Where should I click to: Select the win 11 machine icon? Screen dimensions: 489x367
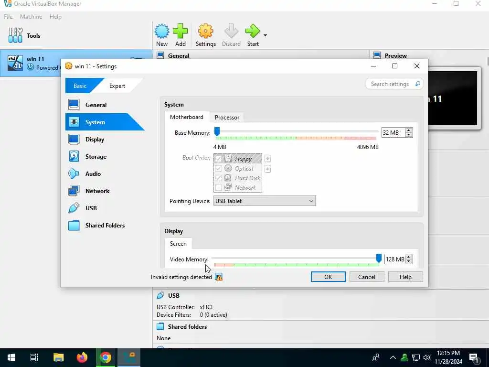pos(15,63)
